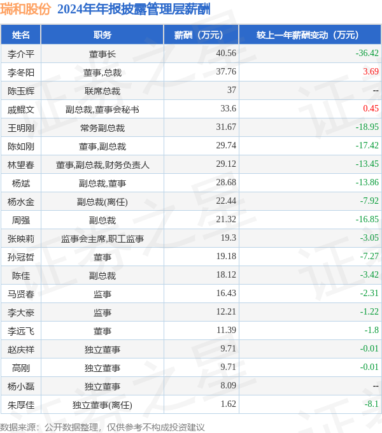Click the red change value 3.69
The width and height of the screenshot is (382, 433).
[371, 71]
